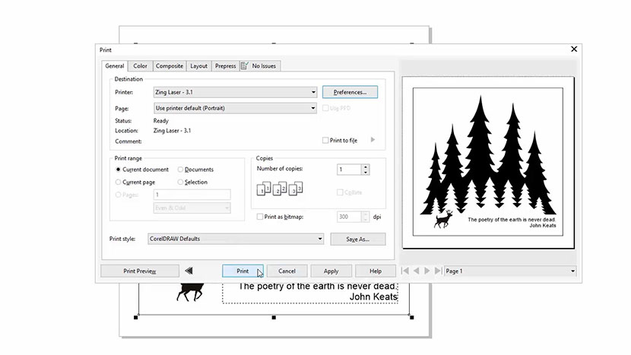Close the Print dialog window
Image resolution: width=631 pixels, height=355 pixels.
click(x=574, y=49)
